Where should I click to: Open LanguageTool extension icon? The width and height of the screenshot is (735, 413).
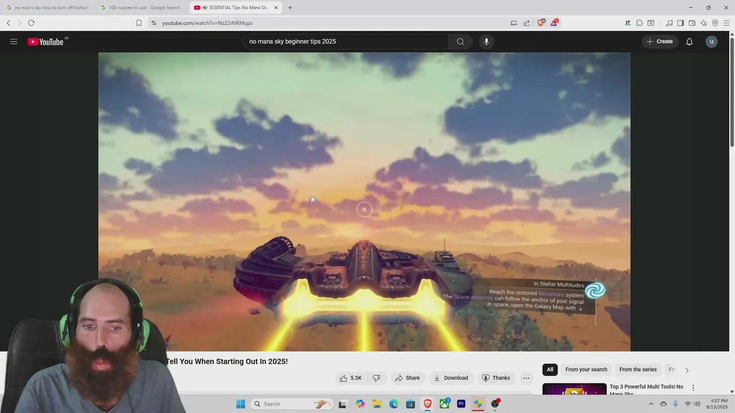(x=628, y=23)
